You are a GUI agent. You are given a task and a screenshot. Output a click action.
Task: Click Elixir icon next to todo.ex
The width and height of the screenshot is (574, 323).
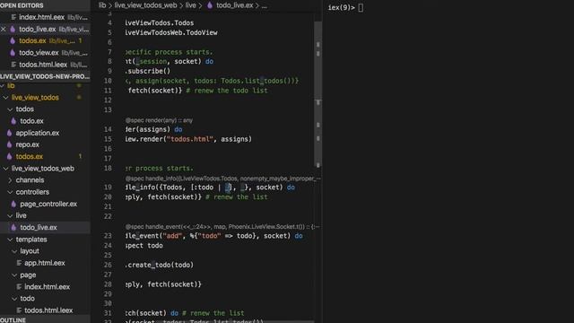pyautogui.click(x=13, y=121)
